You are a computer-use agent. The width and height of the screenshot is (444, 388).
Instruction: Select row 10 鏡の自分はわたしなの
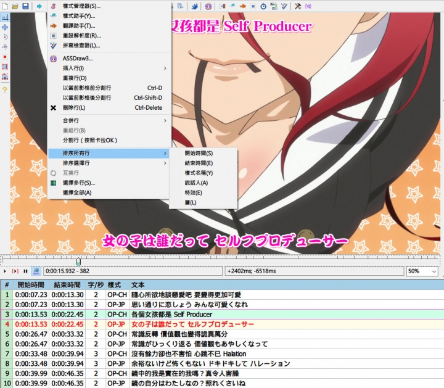[x=222, y=384]
